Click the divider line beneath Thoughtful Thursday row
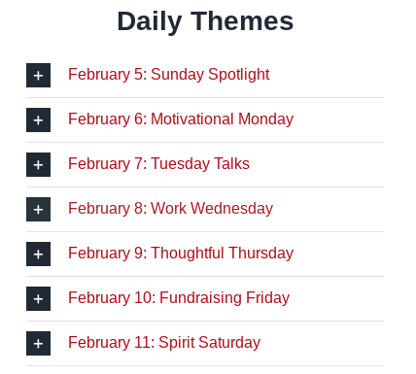Screen dimensions: 416x374 pos(205,276)
